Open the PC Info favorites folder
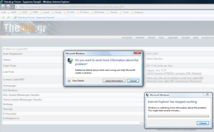 point(69,12)
